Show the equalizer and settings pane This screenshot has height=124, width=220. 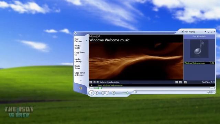177,82
